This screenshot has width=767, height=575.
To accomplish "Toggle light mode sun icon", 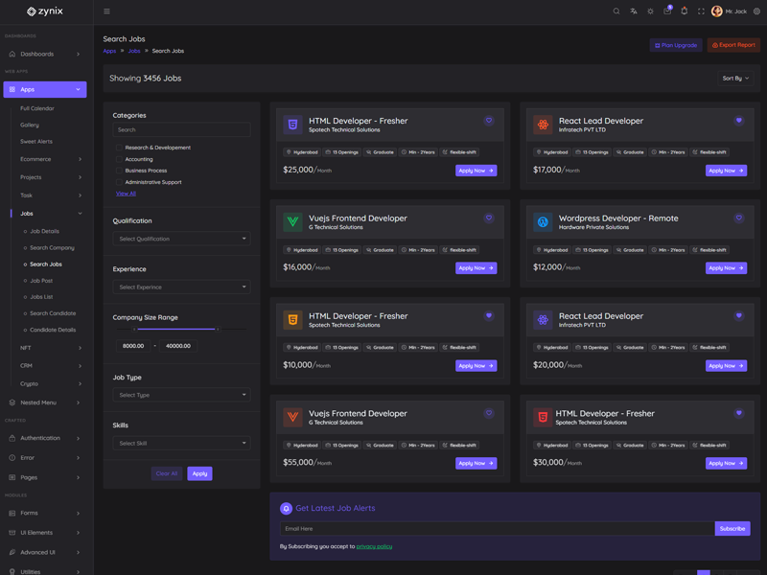I will pos(650,11).
